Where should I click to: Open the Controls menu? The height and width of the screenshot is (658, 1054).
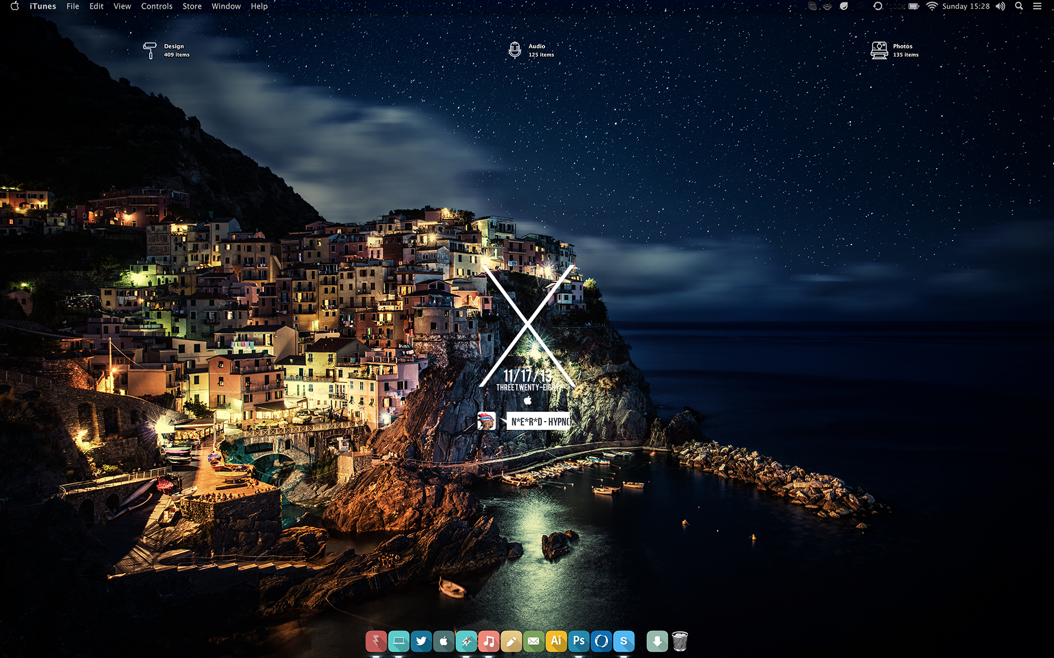pos(156,6)
